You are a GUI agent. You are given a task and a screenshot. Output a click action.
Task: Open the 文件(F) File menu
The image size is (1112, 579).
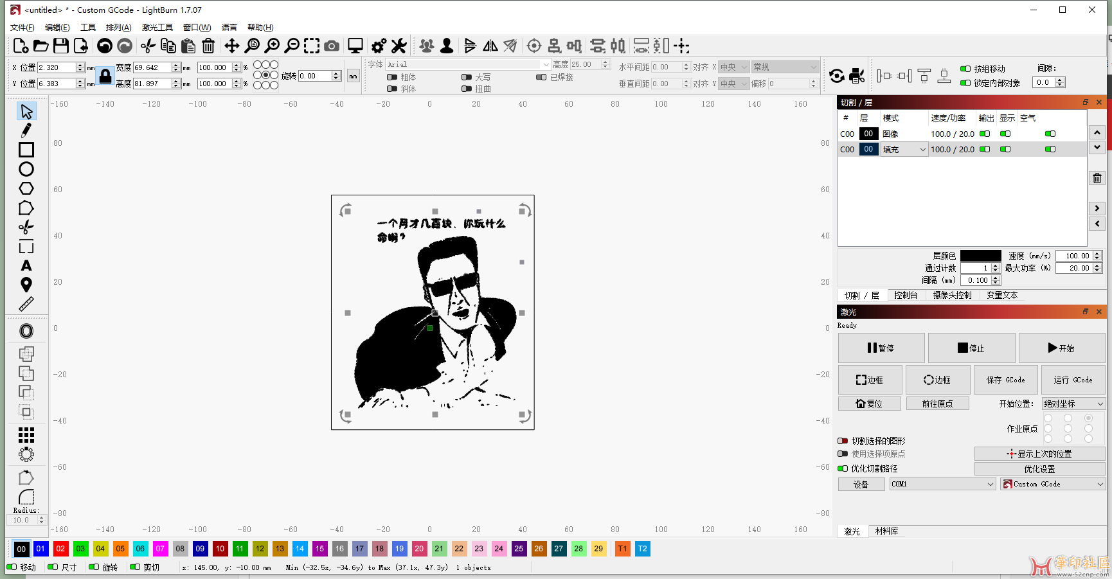point(22,28)
